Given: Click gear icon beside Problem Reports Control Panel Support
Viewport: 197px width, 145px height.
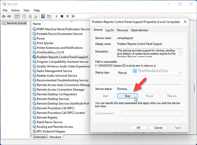Looking at the screenshot, I should click(x=34, y=57).
